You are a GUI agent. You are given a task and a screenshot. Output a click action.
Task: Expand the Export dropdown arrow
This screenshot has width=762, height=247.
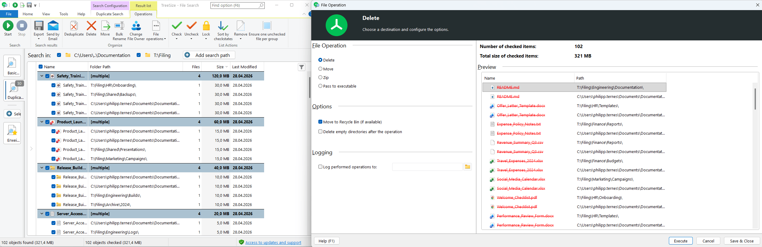tap(39, 39)
